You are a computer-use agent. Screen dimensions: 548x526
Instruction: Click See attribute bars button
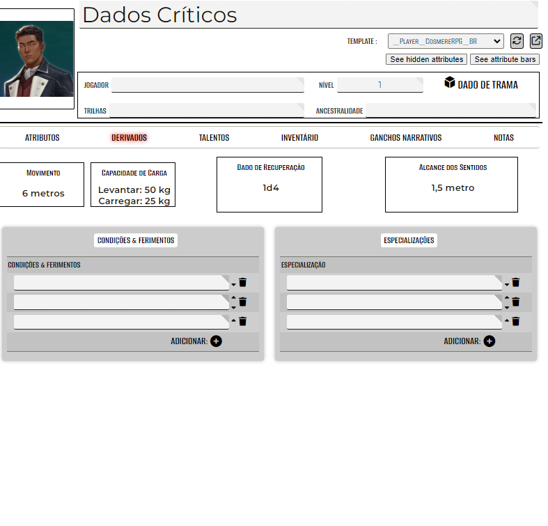(x=505, y=59)
